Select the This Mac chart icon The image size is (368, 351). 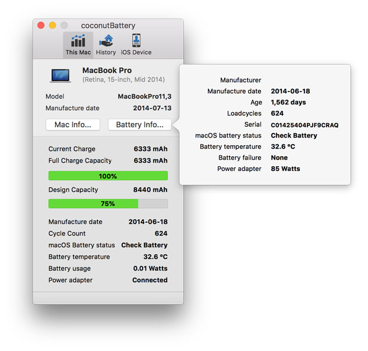tap(78, 41)
